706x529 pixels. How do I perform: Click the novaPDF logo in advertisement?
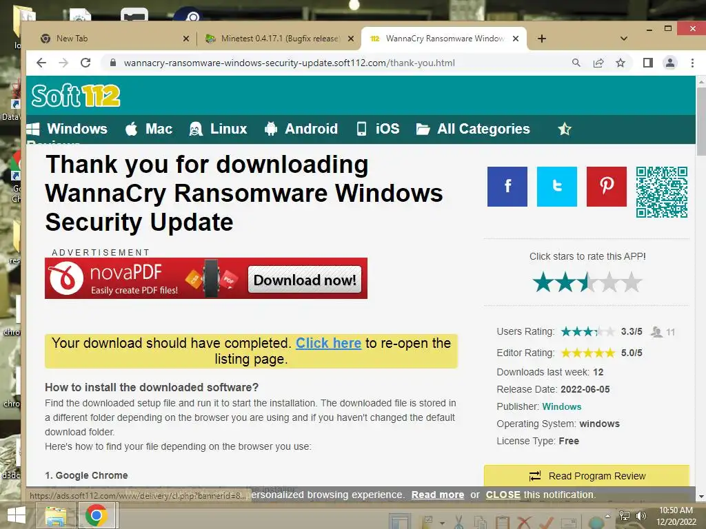pyautogui.click(x=66, y=278)
